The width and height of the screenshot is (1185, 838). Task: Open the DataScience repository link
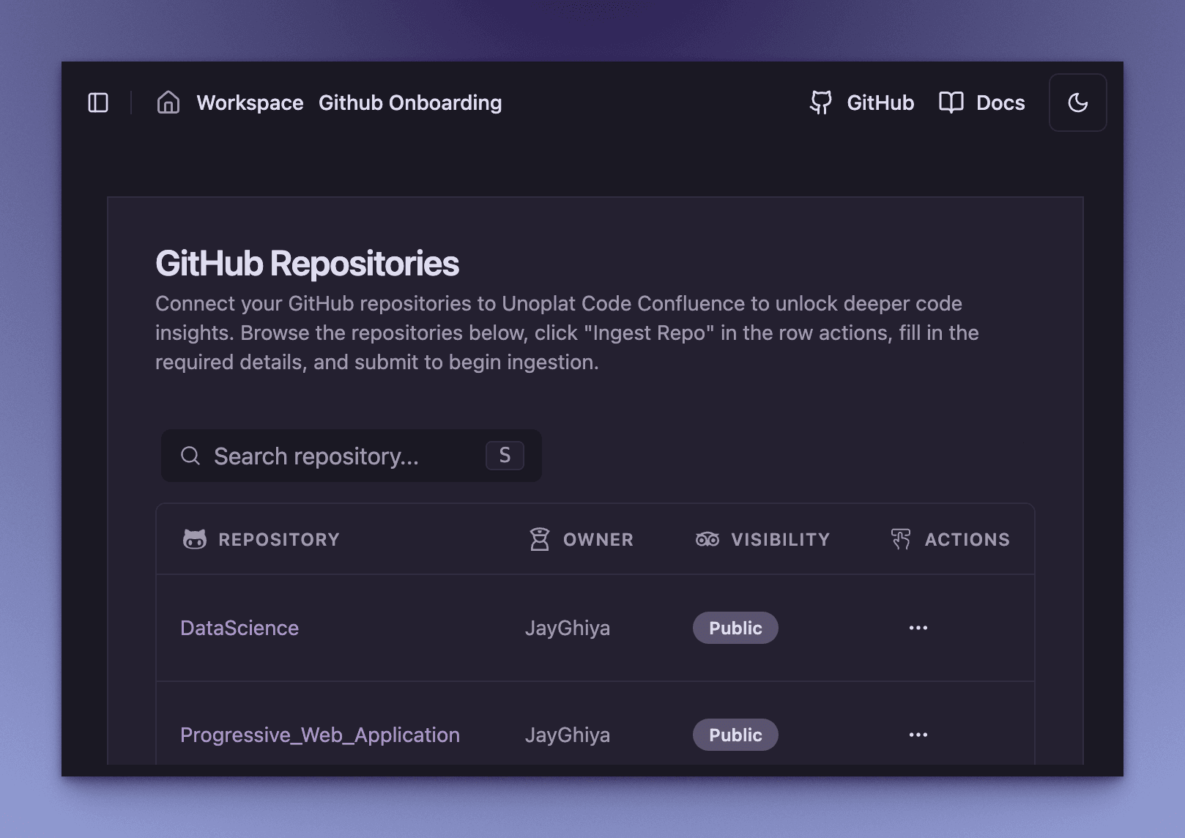tap(239, 628)
